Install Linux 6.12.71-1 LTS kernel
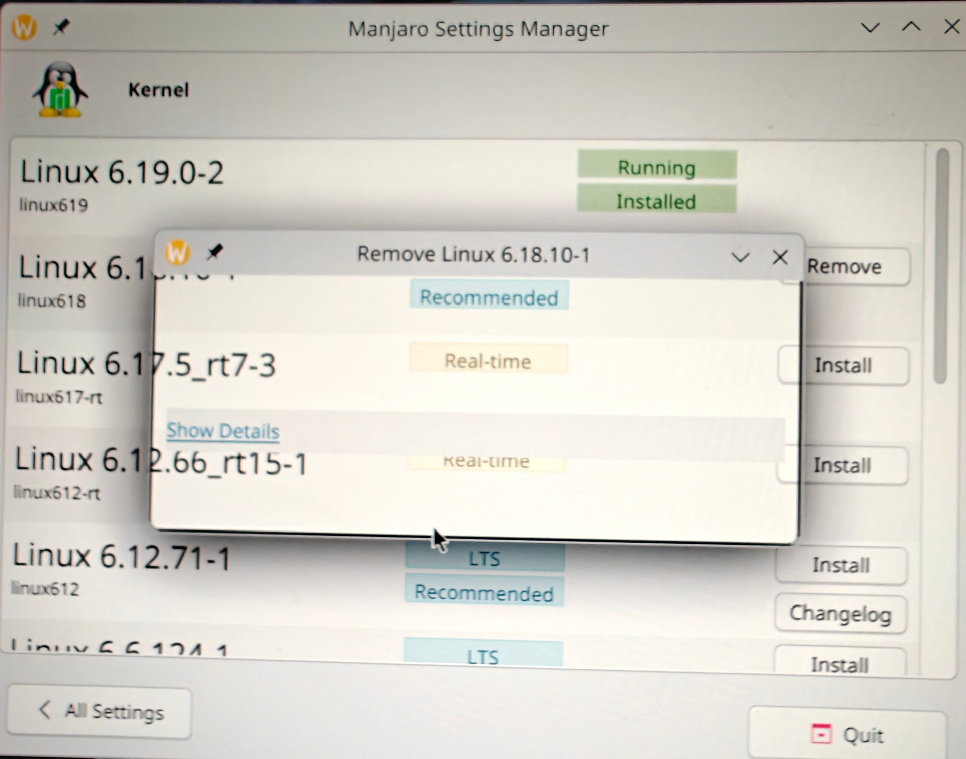 pos(841,565)
